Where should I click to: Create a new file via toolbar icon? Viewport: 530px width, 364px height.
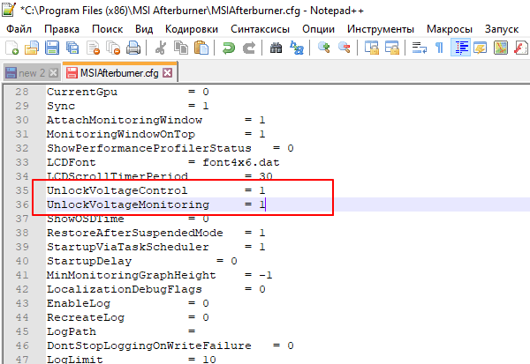(x=11, y=48)
